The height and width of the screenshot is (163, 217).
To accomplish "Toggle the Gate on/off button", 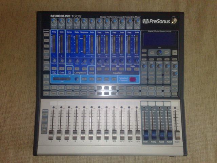I will click(x=61, y=68).
